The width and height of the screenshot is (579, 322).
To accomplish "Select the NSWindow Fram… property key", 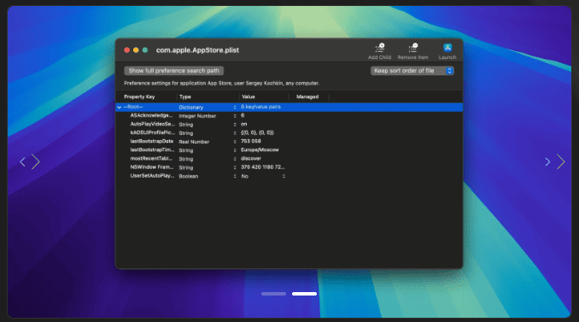I will (x=152, y=167).
